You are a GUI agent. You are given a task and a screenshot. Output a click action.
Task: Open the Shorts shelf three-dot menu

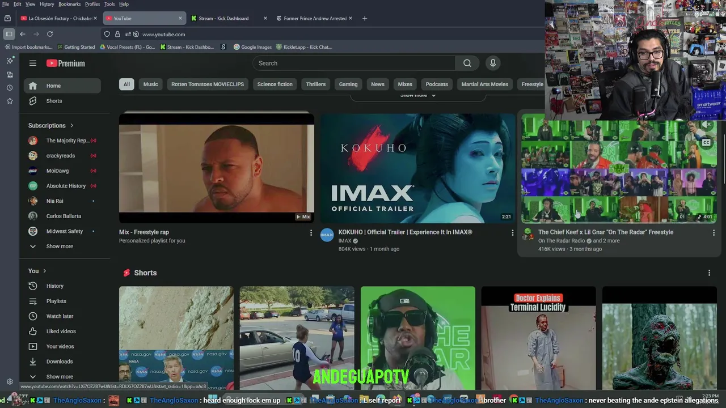709,273
